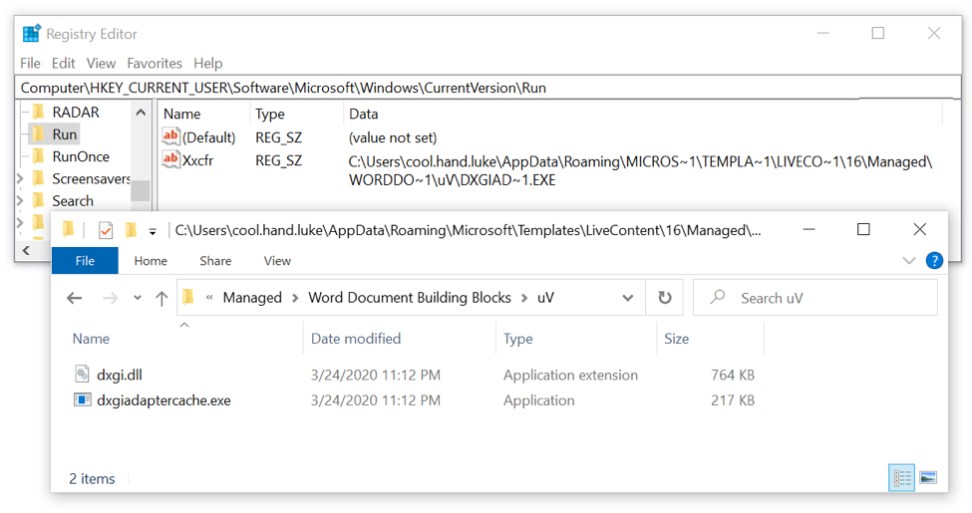The image size is (972, 513).
Task: Click the Properties checkmark in quick access toolbar
Action: point(106,230)
